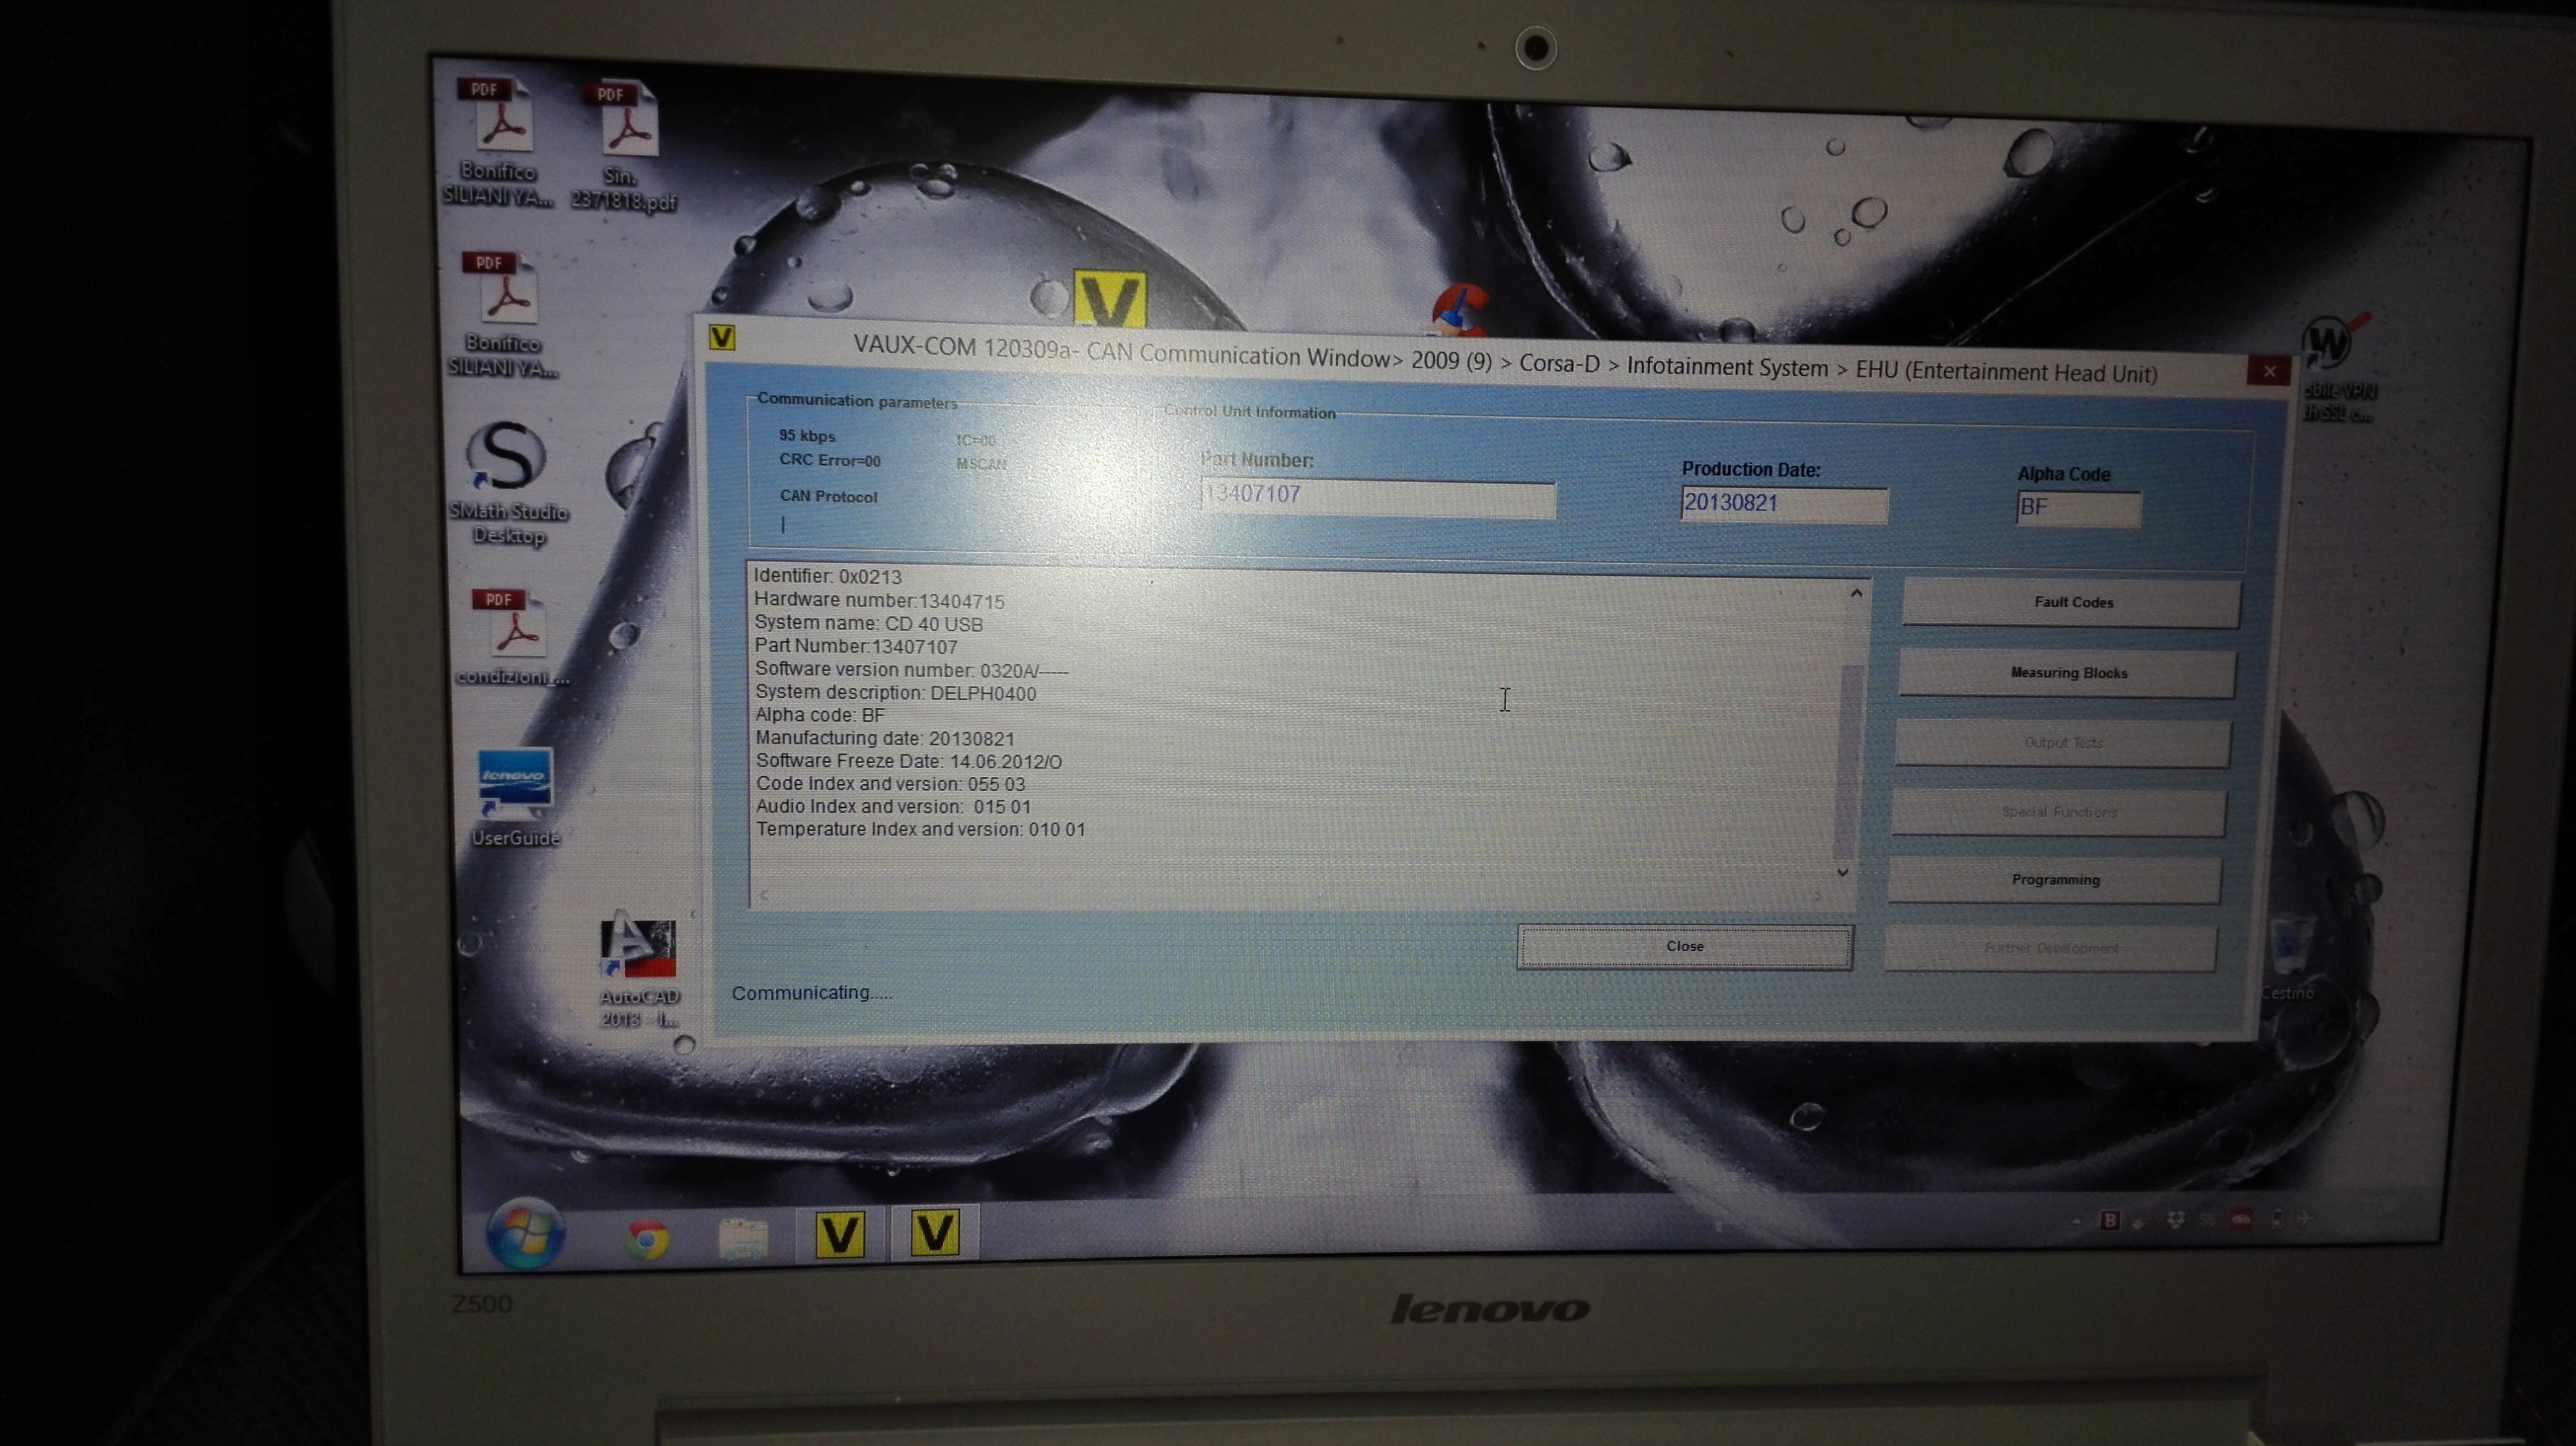This screenshot has width=2576, height=1446.
Task: Click the Production Date field
Action: [x=1784, y=504]
